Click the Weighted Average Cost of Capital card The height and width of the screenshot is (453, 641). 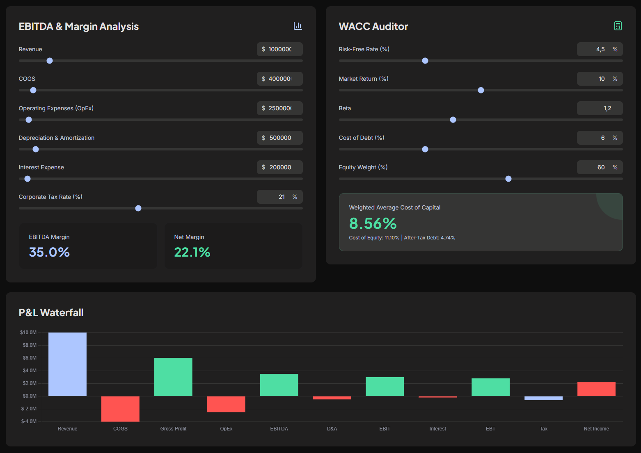tap(481, 222)
